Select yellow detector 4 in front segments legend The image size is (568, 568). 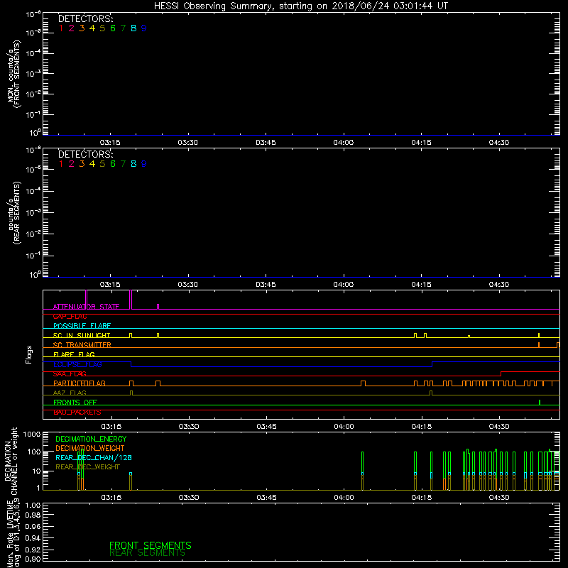point(92,28)
